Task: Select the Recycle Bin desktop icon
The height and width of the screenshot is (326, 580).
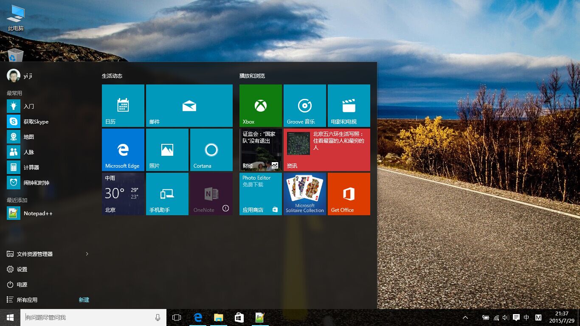Action: (16, 56)
